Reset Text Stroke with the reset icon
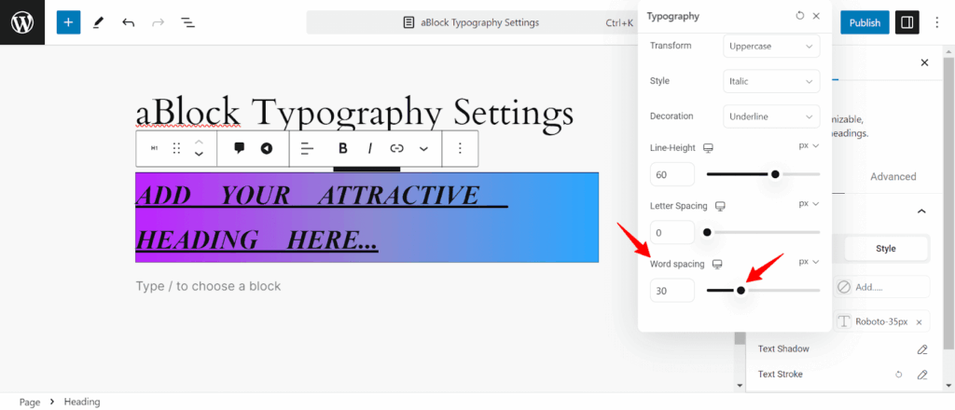The width and height of the screenshot is (955, 410). click(898, 374)
